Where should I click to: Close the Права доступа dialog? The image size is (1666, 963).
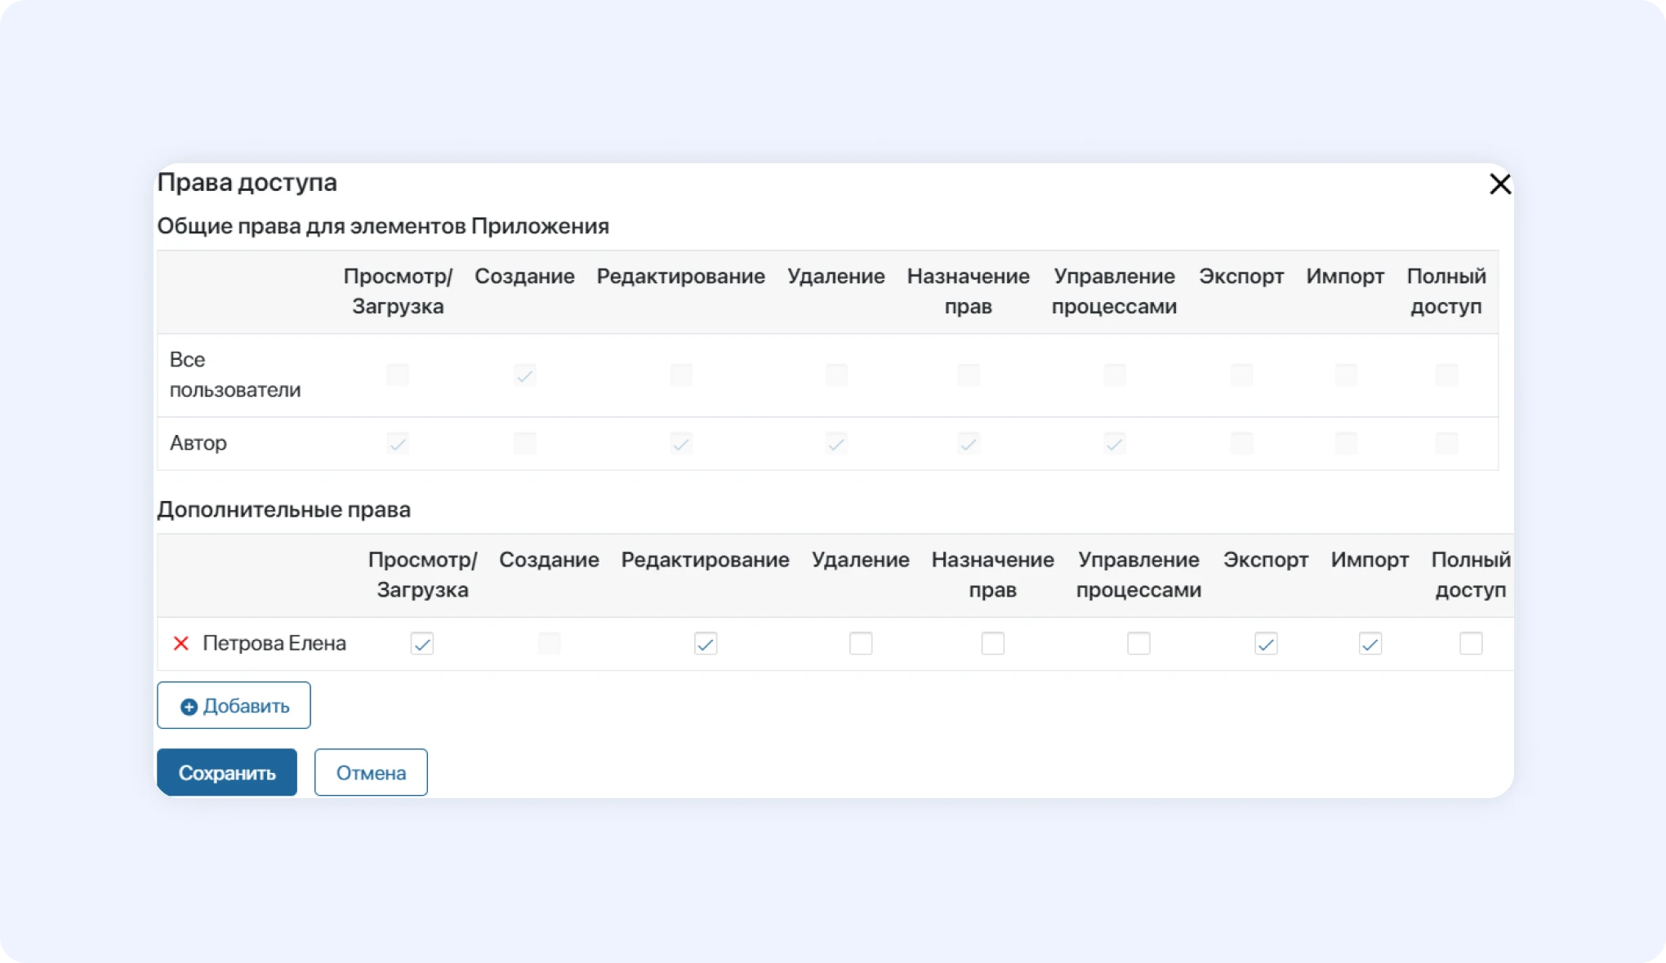[1499, 184]
